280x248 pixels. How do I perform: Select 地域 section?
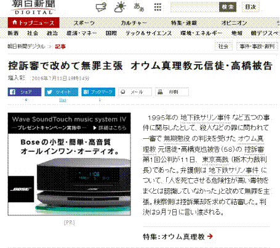[x=237, y=33]
